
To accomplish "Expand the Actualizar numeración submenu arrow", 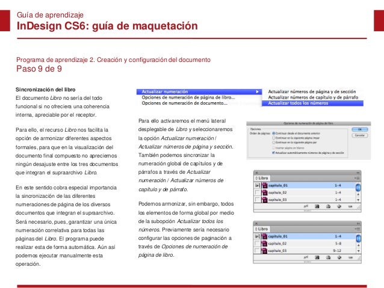I will pos(257,92).
